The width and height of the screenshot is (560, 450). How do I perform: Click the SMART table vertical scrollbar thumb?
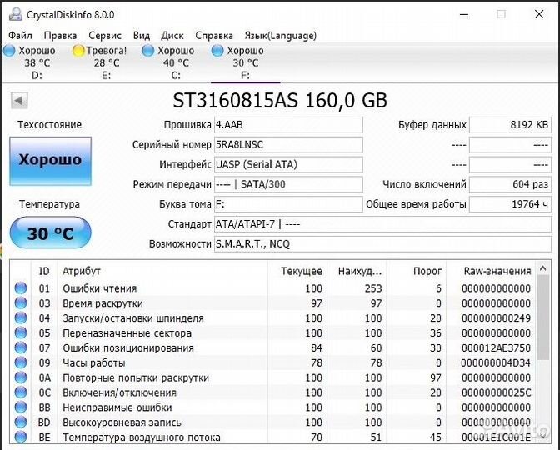coord(543,317)
